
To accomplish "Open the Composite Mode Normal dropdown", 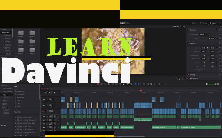I will point(205,34).
